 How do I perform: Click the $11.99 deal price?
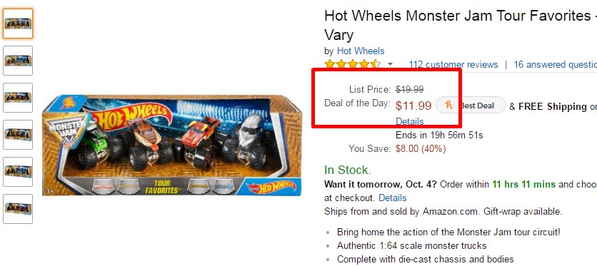[x=413, y=106]
